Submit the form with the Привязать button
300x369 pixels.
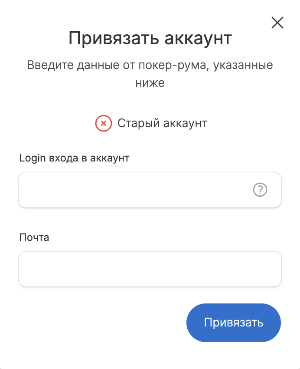234,323
